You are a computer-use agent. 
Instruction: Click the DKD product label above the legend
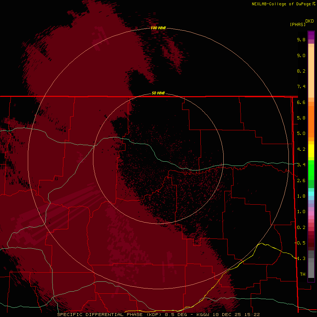pos(310,21)
